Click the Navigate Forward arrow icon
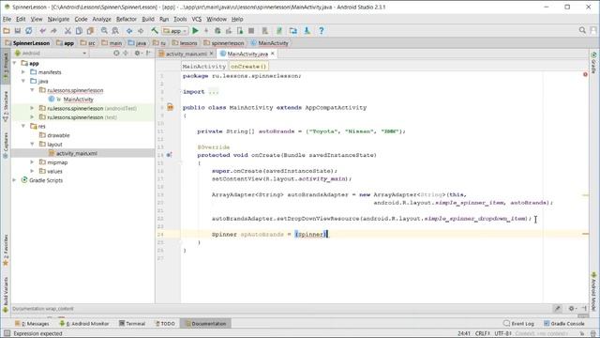Screen dimensions: 600x338 pos(141,31)
